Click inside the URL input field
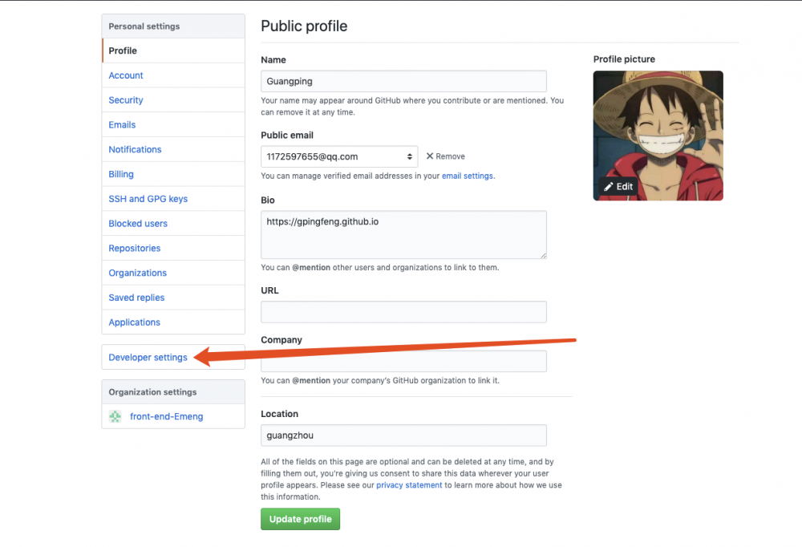This screenshot has height=547, width=802. click(403, 311)
